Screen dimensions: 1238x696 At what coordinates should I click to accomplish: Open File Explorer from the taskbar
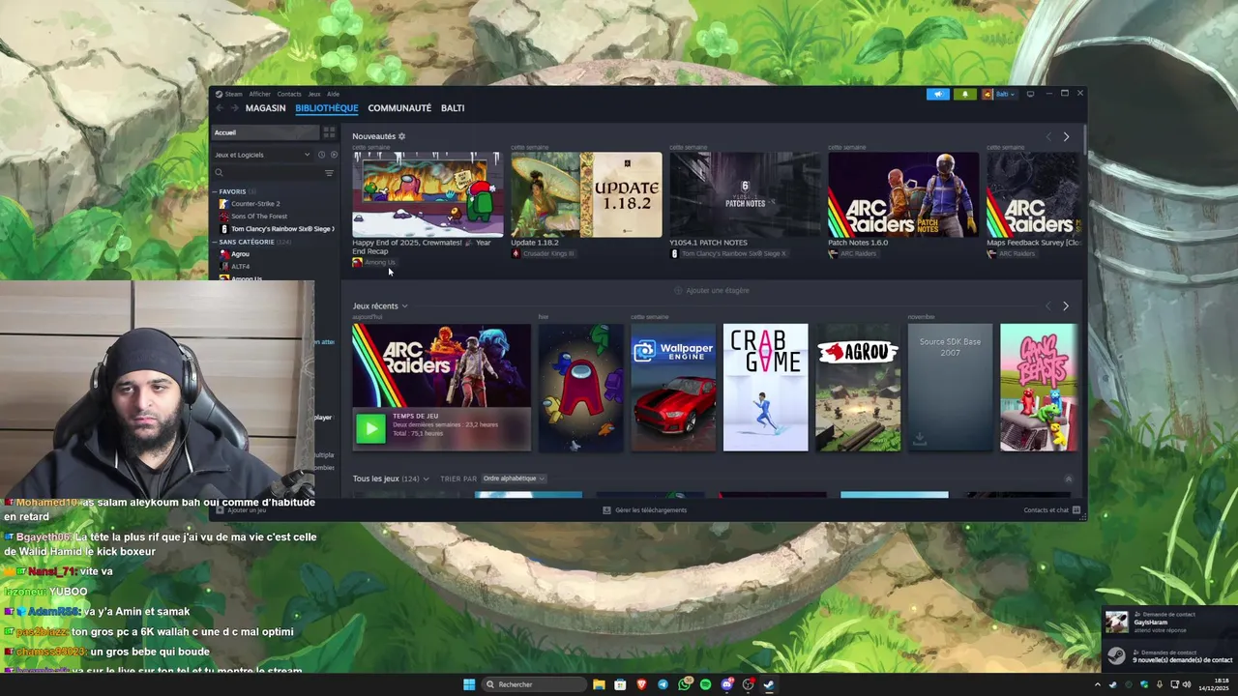coord(599,684)
